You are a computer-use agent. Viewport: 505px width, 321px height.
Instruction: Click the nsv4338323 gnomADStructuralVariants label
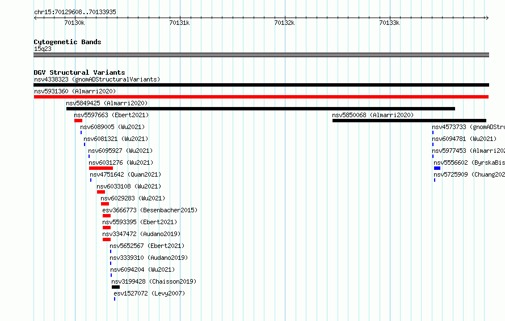click(x=97, y=79)
